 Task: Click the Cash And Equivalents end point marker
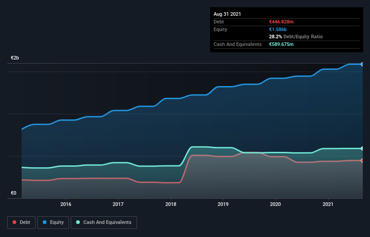(362, 148)
